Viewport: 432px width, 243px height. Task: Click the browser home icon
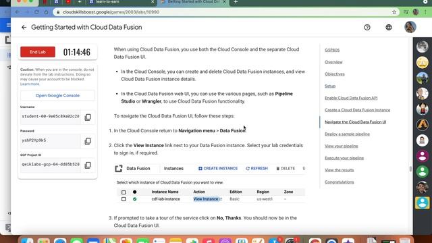coord(46,12)
